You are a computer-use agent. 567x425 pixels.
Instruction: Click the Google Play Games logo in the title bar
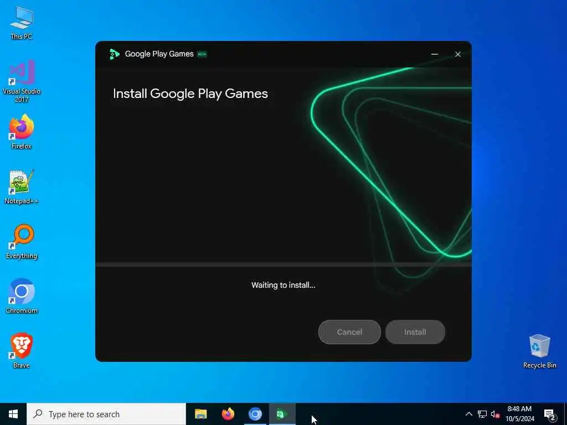114,54
